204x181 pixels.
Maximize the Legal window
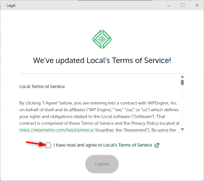183,5
